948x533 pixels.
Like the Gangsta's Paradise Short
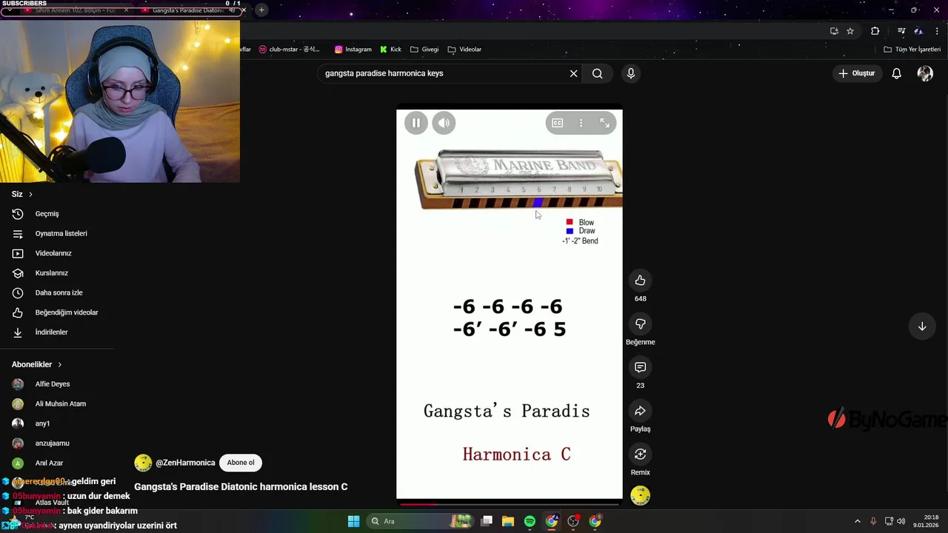pyautogui.click(x=640, y=281)
